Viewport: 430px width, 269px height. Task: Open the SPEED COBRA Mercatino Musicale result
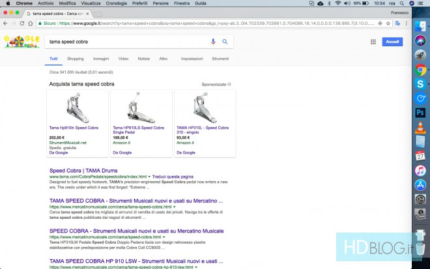137,231
